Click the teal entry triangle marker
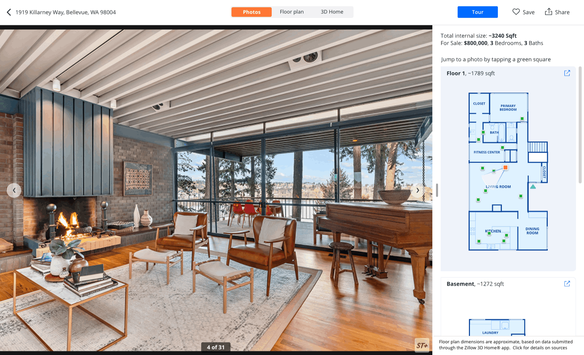Screen dimensions: 584x355 tap(533, 187)
